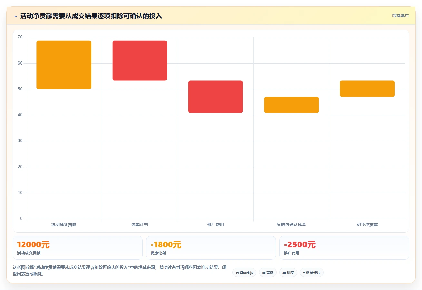Open the -1800元 优惠让利 data card
The height and width of the screenshot is (290, 422).
tap(211, 248)
